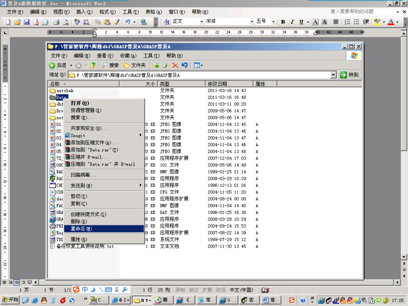Screen dimensions: 408x306
Task: Click the Modified Date (修改日期) column header
Action: point(229,84)
